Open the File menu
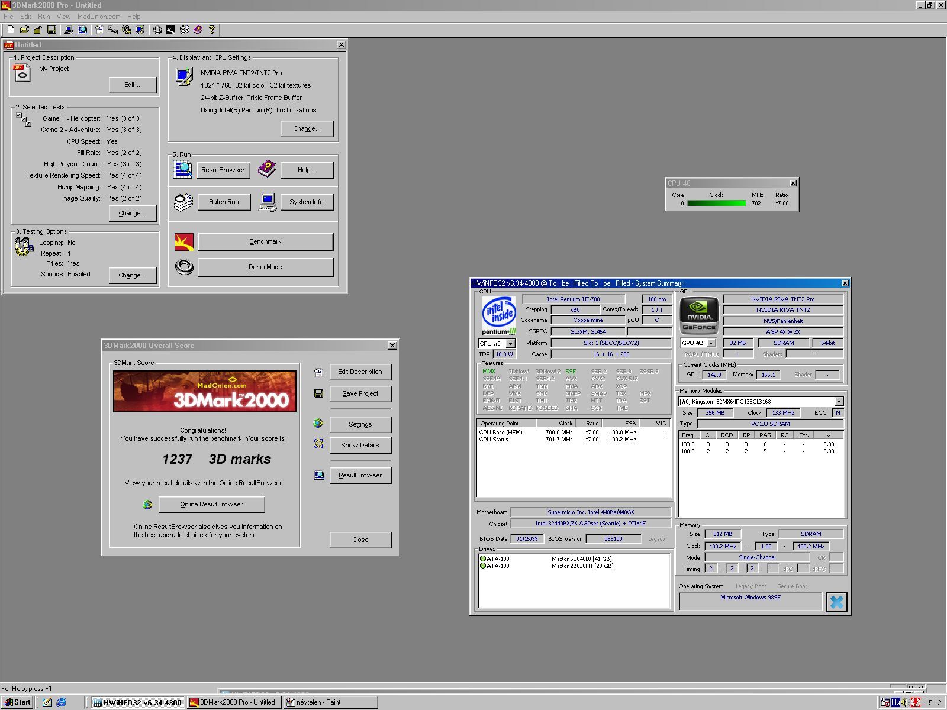Screen dimensions: 947x710 8,17
